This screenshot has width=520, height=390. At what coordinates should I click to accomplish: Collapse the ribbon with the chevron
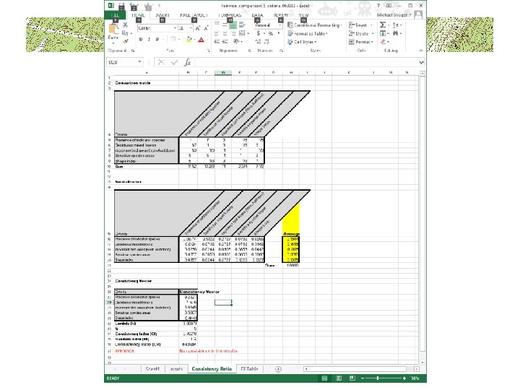[x=421, y=51]
